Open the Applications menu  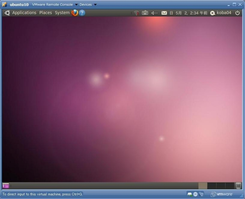(24, 13)
